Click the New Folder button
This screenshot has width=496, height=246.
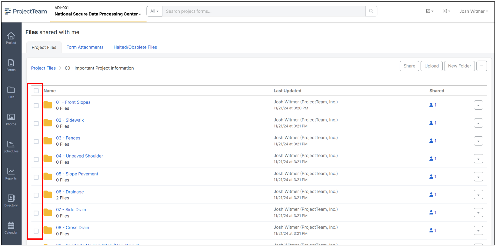[459, 66]
